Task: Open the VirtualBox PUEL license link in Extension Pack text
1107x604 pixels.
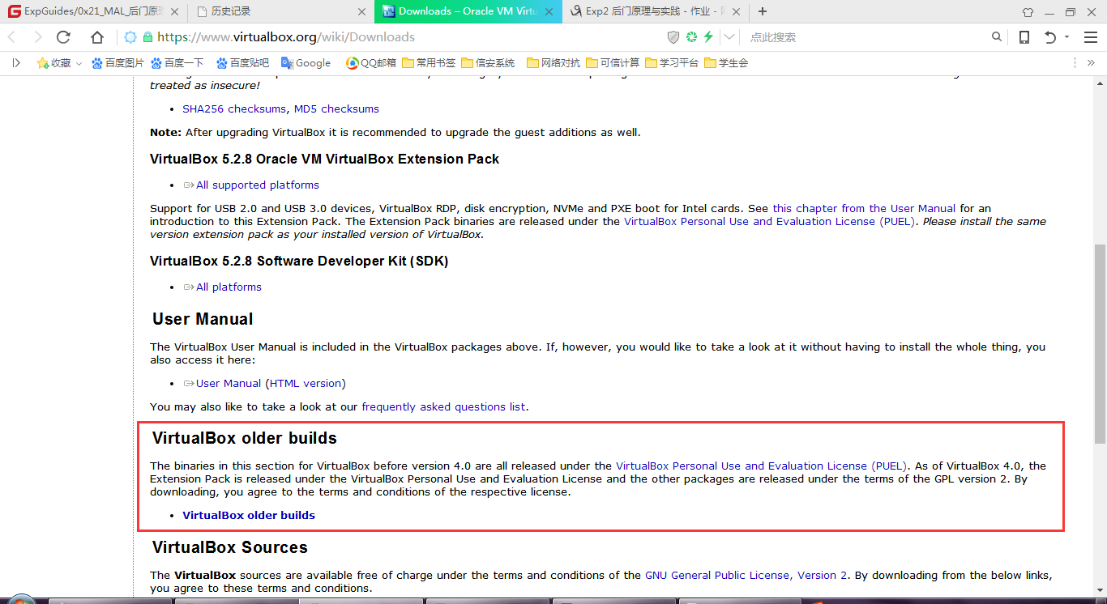Action: point(769,221)
